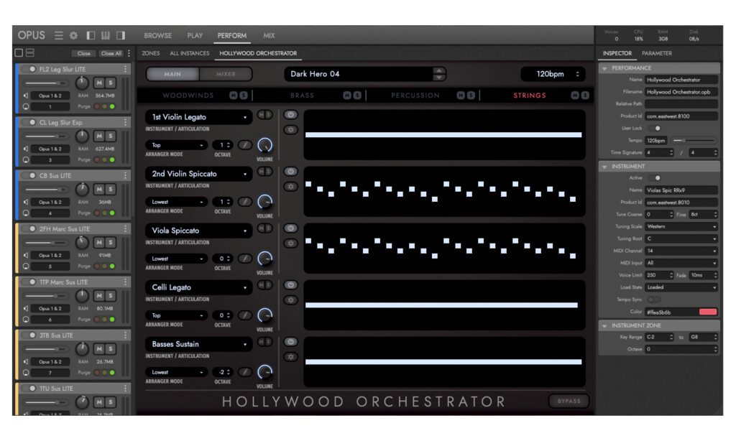
Task: Click power icon of 2nd Violin Spiccato row
Action: point(290,171)
